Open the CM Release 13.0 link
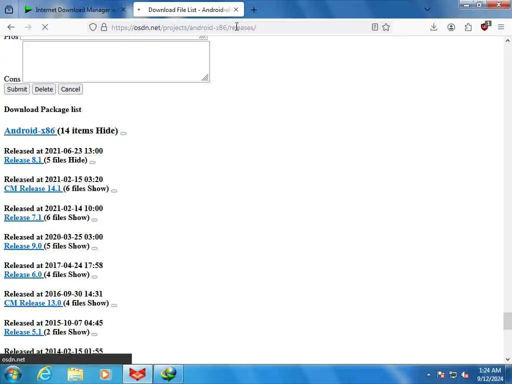This screenshot has height=384, width=512. click(32, 303)
